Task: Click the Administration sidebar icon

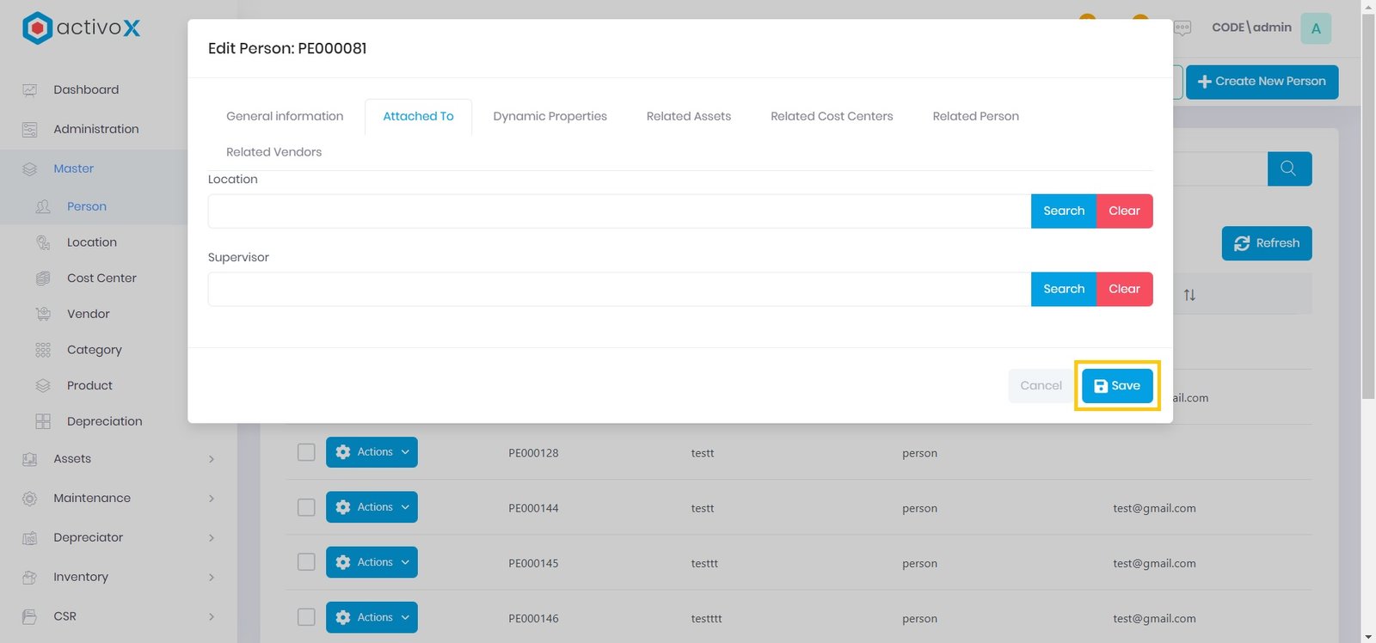Action: [29, 130]
